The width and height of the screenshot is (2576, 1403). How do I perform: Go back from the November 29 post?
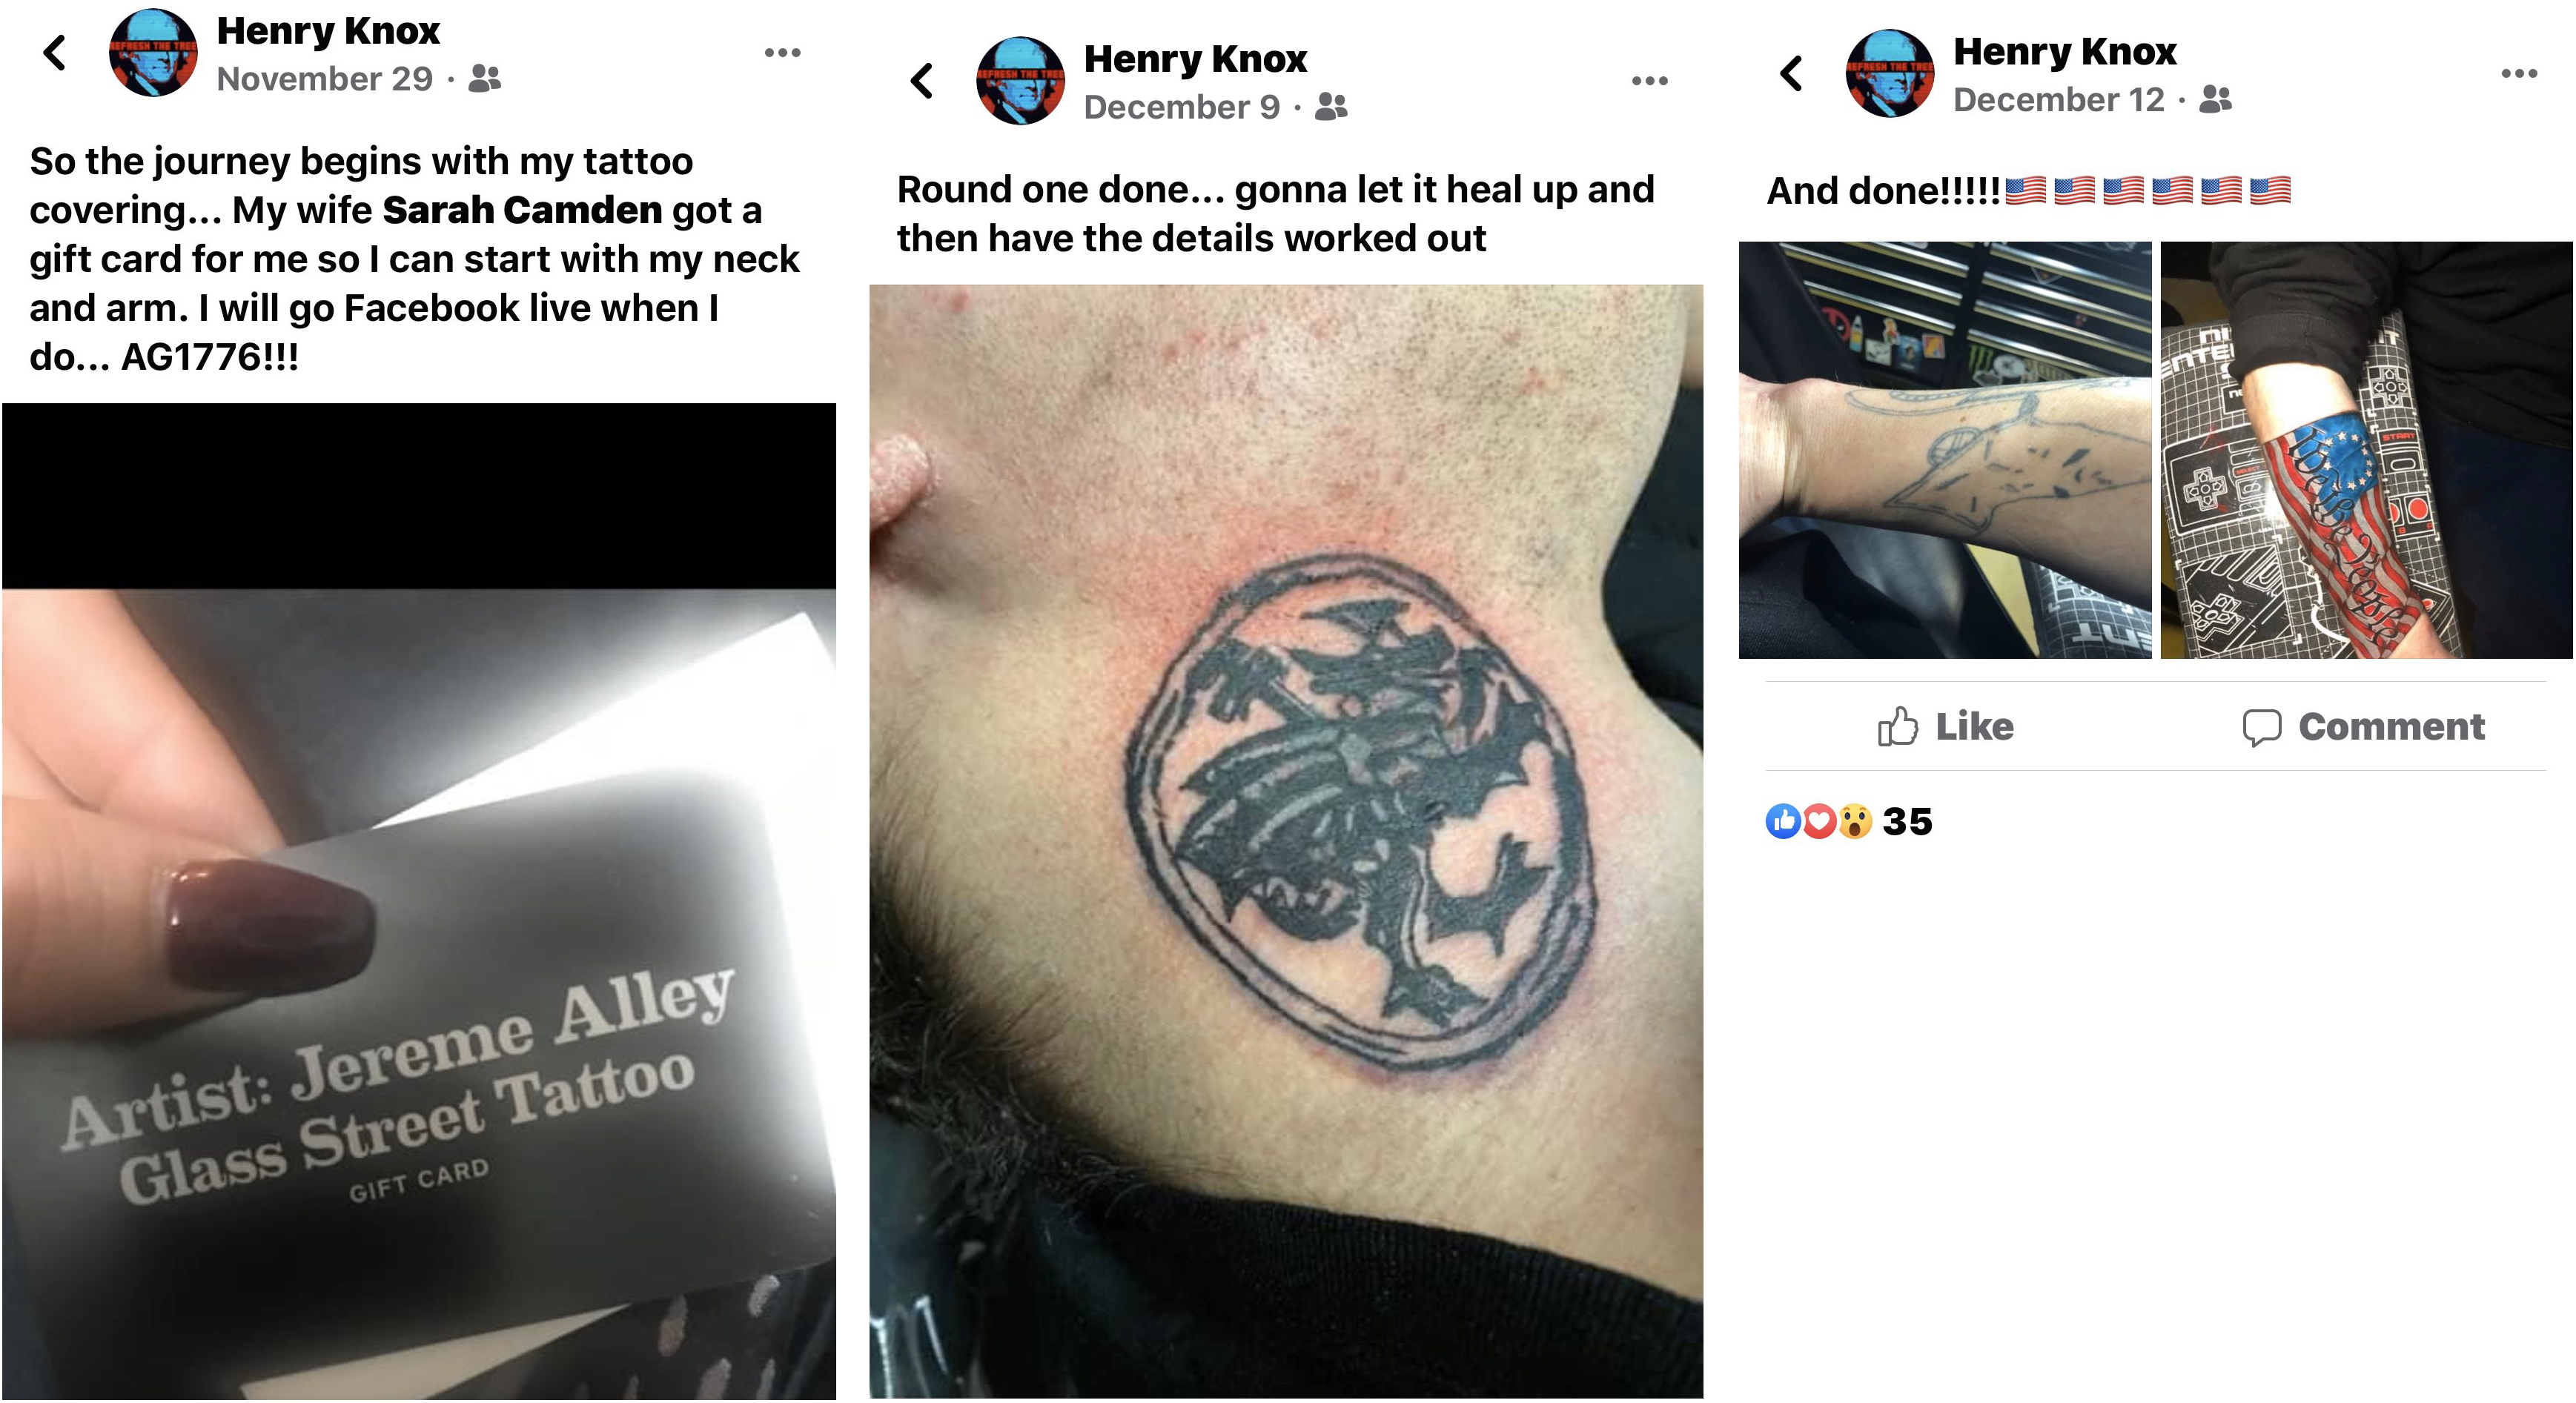(55, 52)
